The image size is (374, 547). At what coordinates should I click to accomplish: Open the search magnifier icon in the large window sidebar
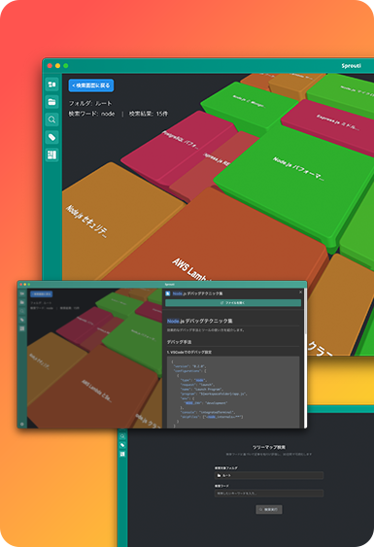[x=52, y=120]
